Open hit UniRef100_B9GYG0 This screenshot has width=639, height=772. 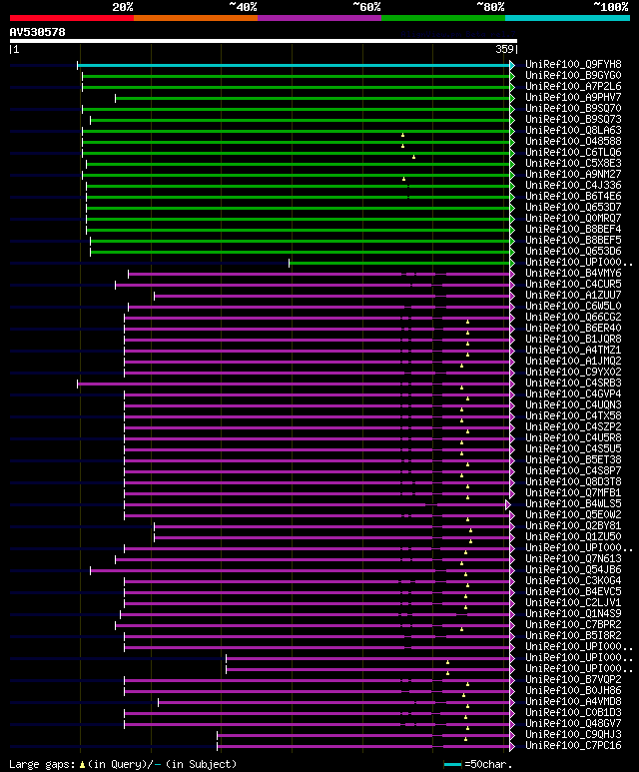pyautogui.click(x=573, y=75)
